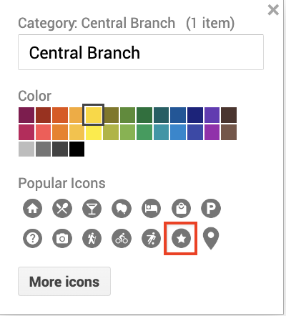Viewport: 286px width, 316px height.
Task: Select the parking P icon
Action: [x=211, y=208]
